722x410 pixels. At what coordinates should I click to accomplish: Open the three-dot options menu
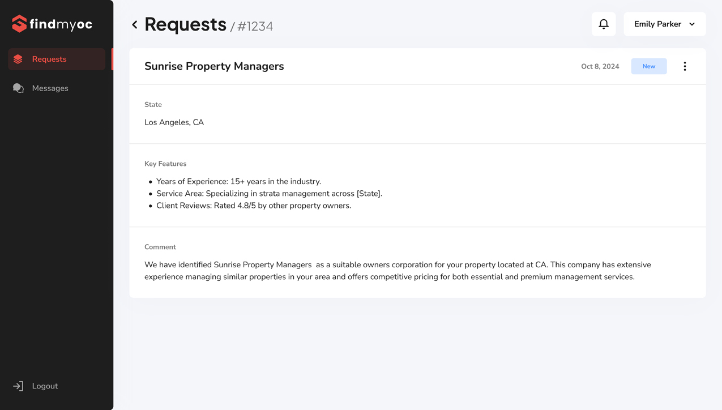pyautogui.click(x=685, y=66)
